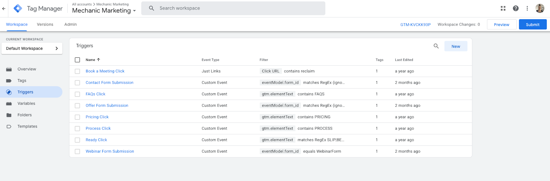Click the sort arrow next to Name
This screenshot has height=181, width=550.
[x=98, y=60]
